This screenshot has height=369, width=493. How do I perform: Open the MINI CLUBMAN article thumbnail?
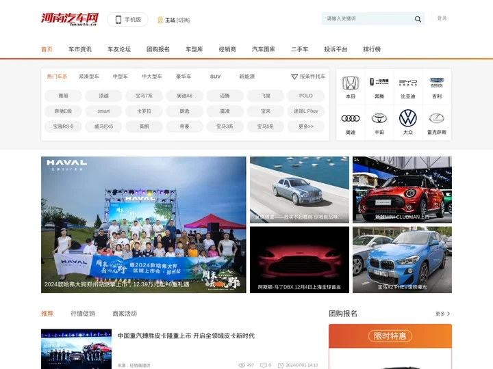[x=402, y=190]
